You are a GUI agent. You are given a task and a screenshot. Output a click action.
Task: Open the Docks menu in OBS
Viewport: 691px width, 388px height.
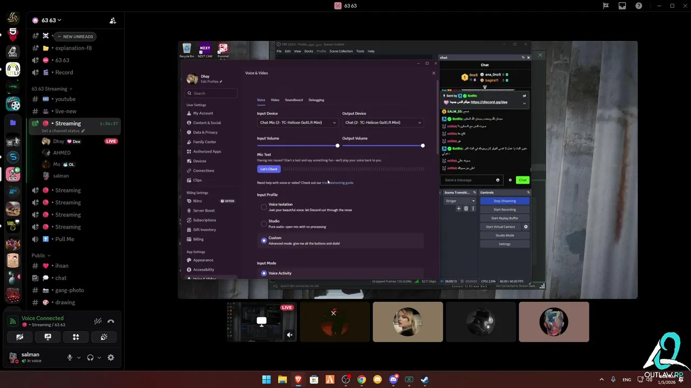[x=309, y=51]
